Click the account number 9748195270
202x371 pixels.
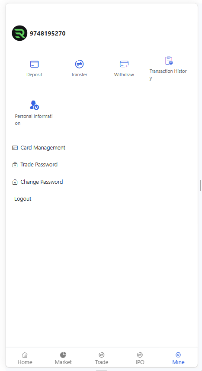click(x=48, y=33)
